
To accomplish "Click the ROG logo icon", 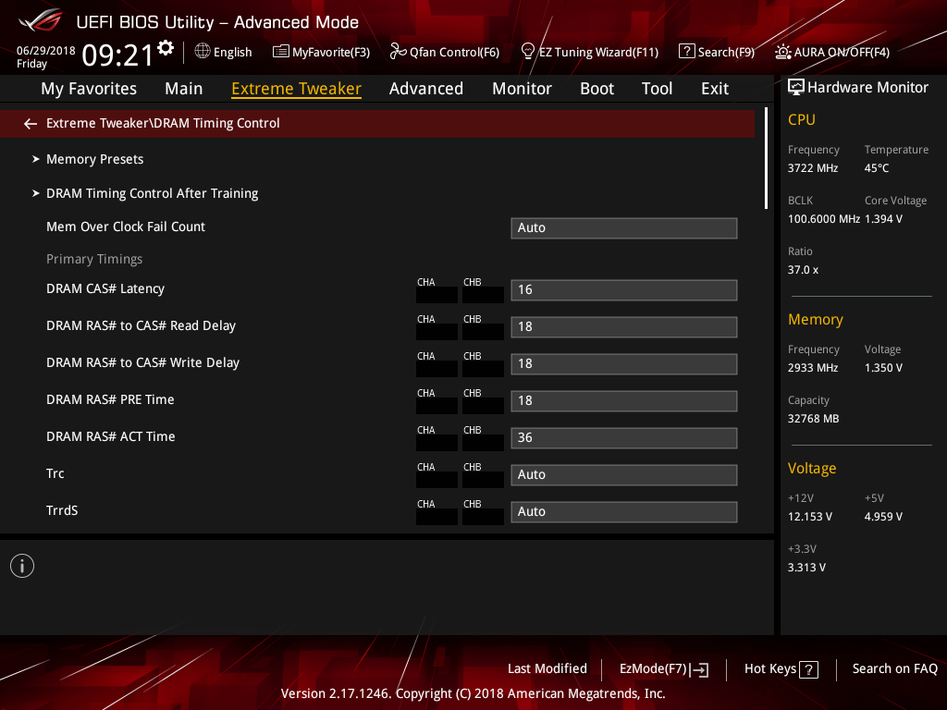I will point(40,20).
